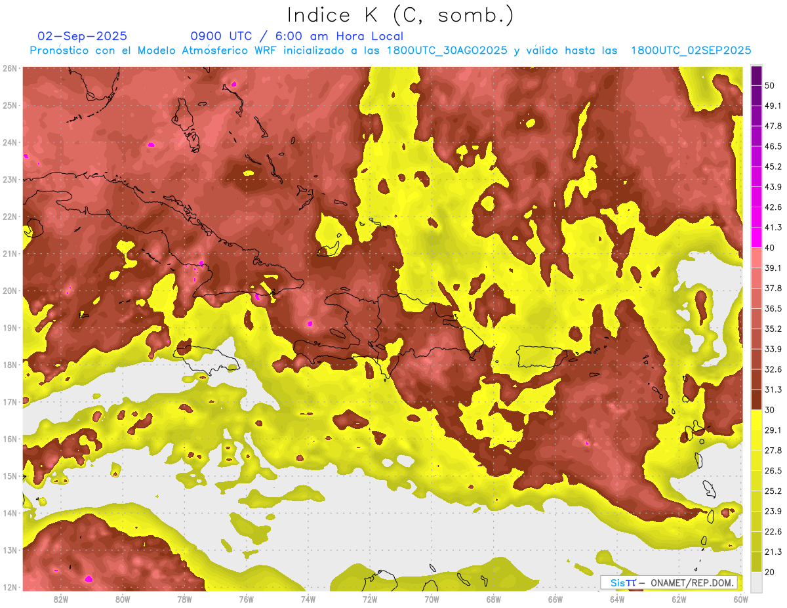
Task: Click the "SisTT – ONAMET/REP.DOM." label box
Action: point(669,582)
